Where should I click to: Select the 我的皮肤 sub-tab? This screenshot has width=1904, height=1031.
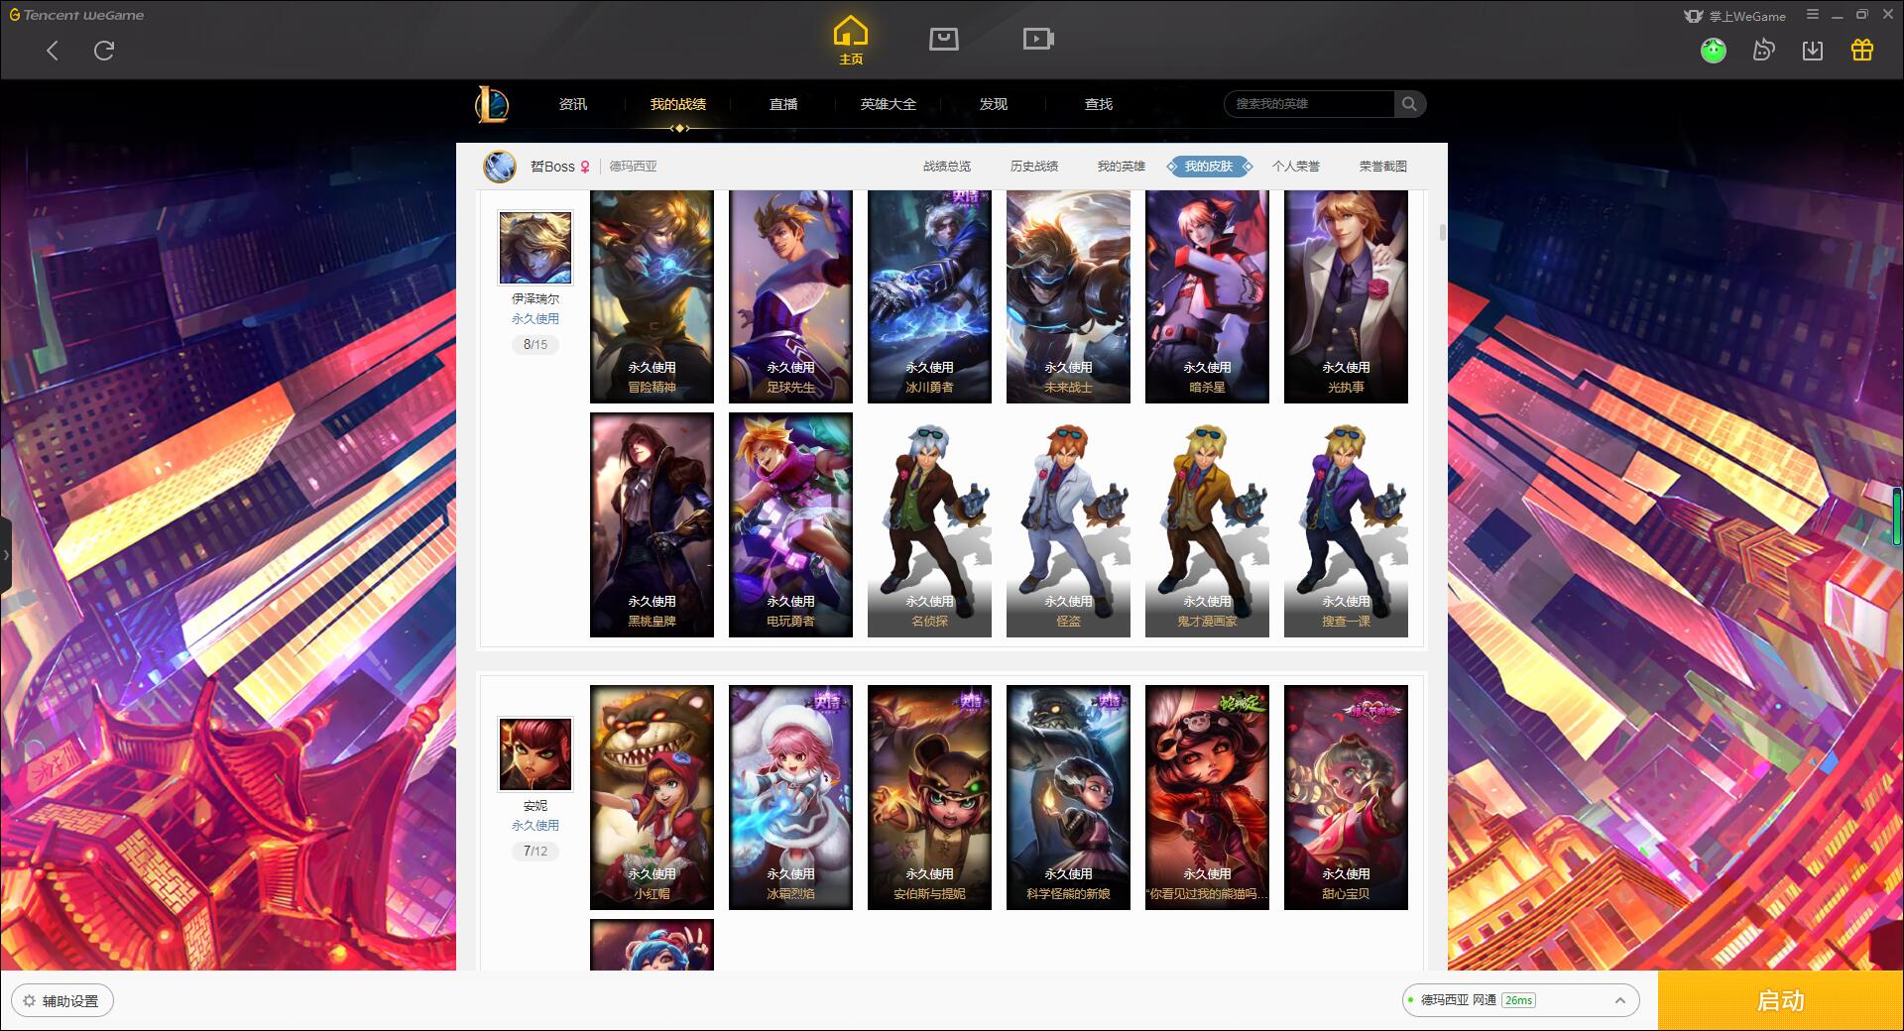[x=1209, y=167]
